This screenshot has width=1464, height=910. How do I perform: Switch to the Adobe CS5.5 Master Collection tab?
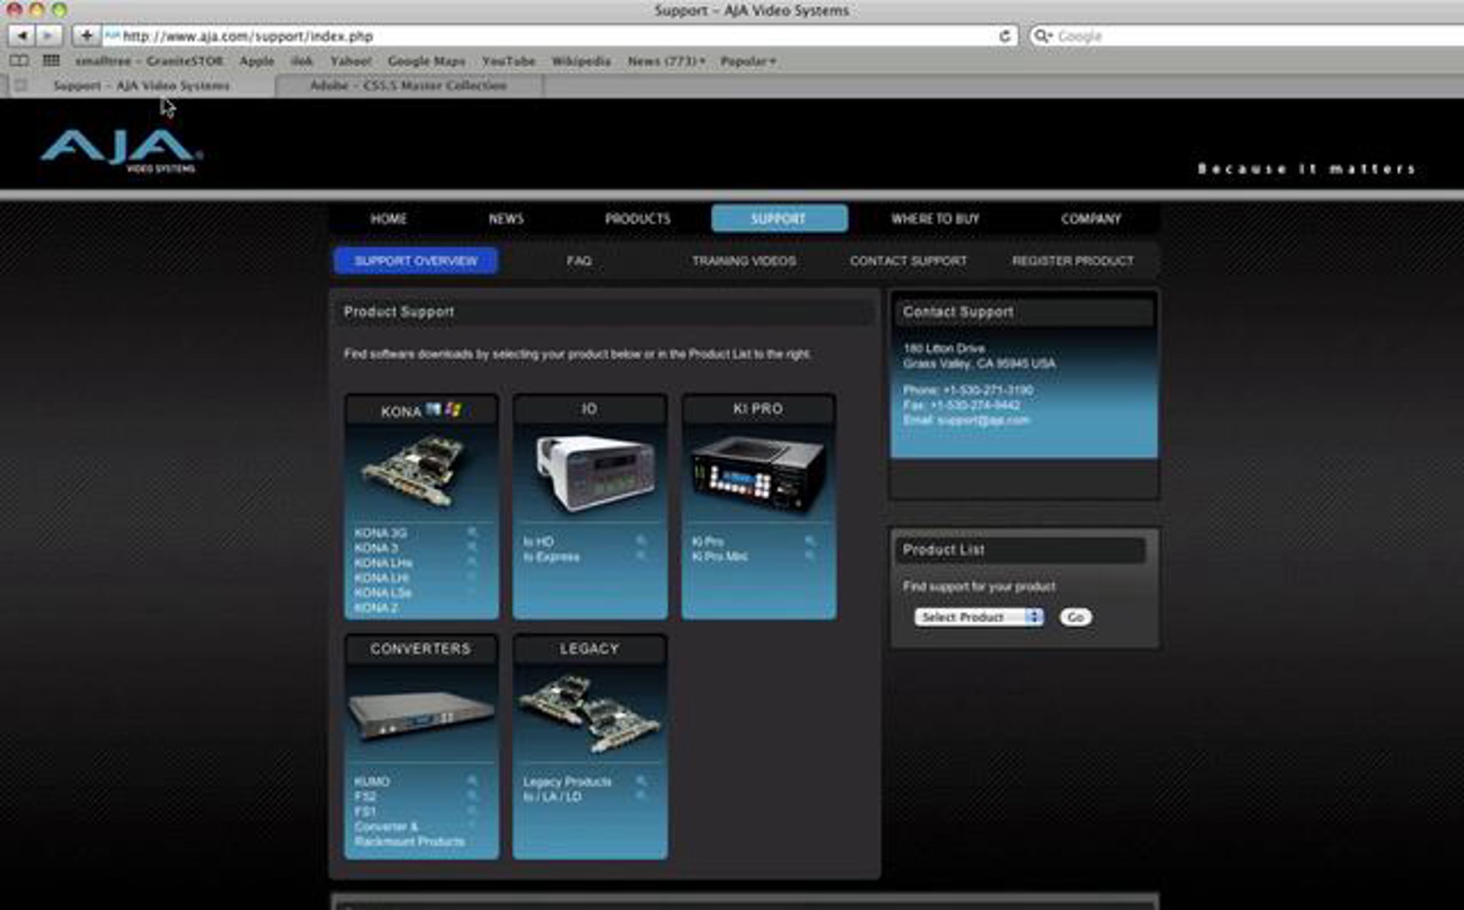click(x=409, y=85)
